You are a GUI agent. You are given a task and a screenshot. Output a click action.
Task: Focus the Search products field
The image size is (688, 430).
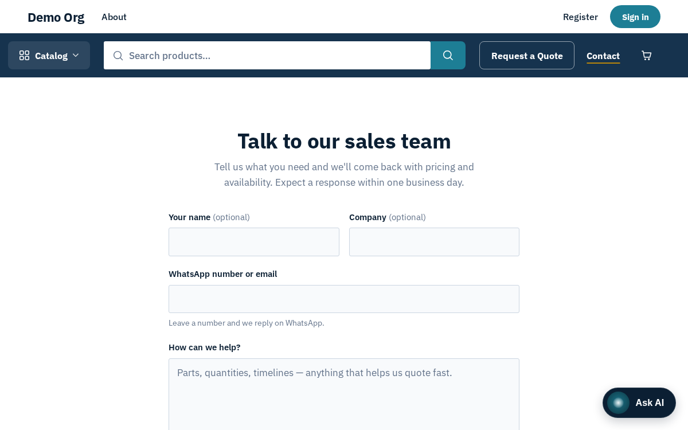(x=267, y=56)
